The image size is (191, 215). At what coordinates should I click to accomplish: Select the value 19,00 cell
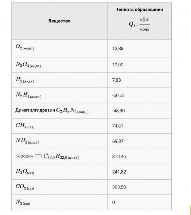(x=139, y=65)
